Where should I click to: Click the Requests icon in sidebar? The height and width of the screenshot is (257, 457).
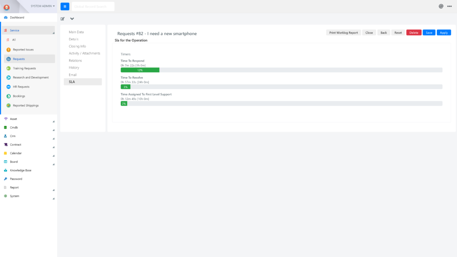tap(8, 59)
